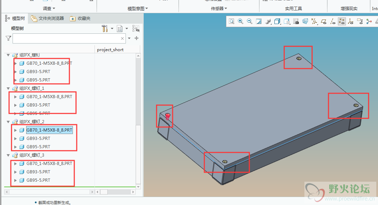Expand GB95-5.PRT under 组IFX_螺钉_3

coord(15,180)
